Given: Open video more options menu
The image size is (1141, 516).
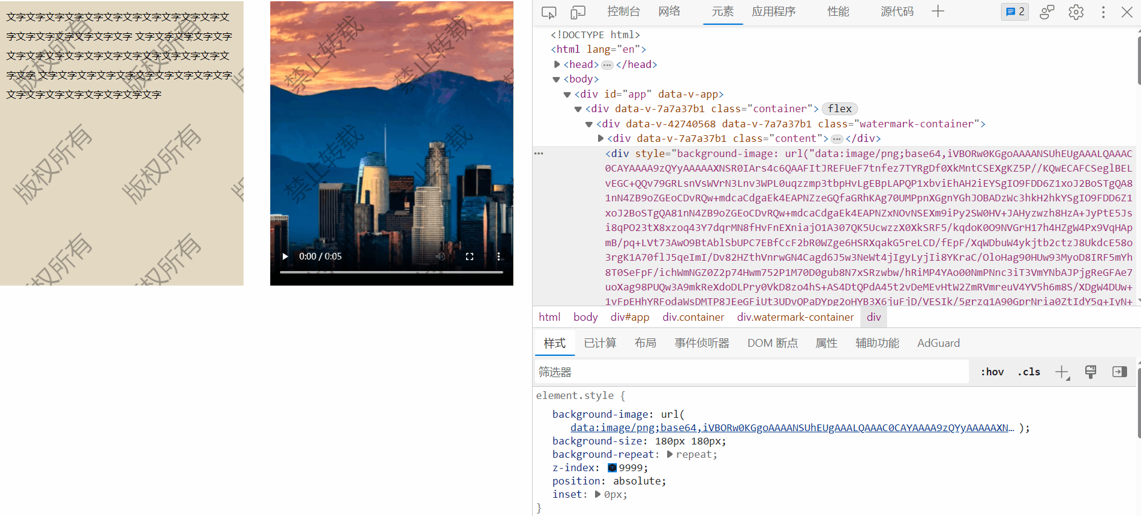Looking at the screenshot, I should [499, 256].
